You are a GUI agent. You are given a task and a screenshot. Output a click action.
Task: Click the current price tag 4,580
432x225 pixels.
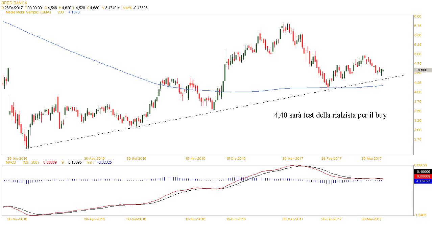(x=422, y=70)
